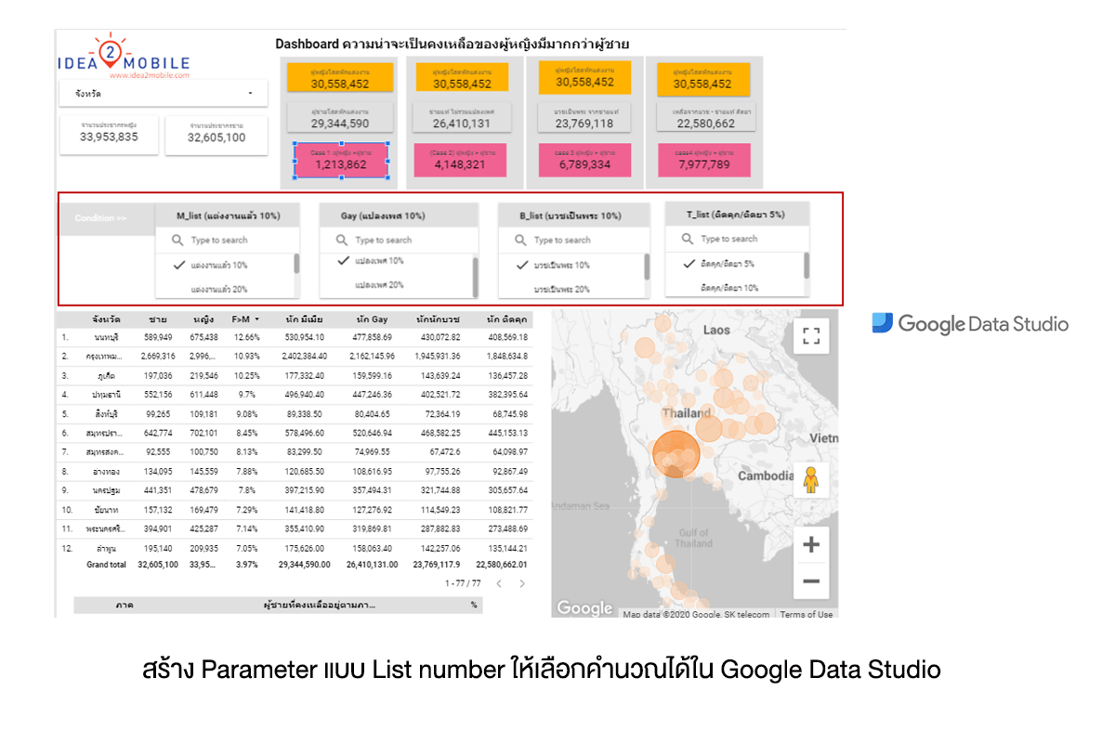Zoom in on the map

pyautogui.click(x=811, y=545)
